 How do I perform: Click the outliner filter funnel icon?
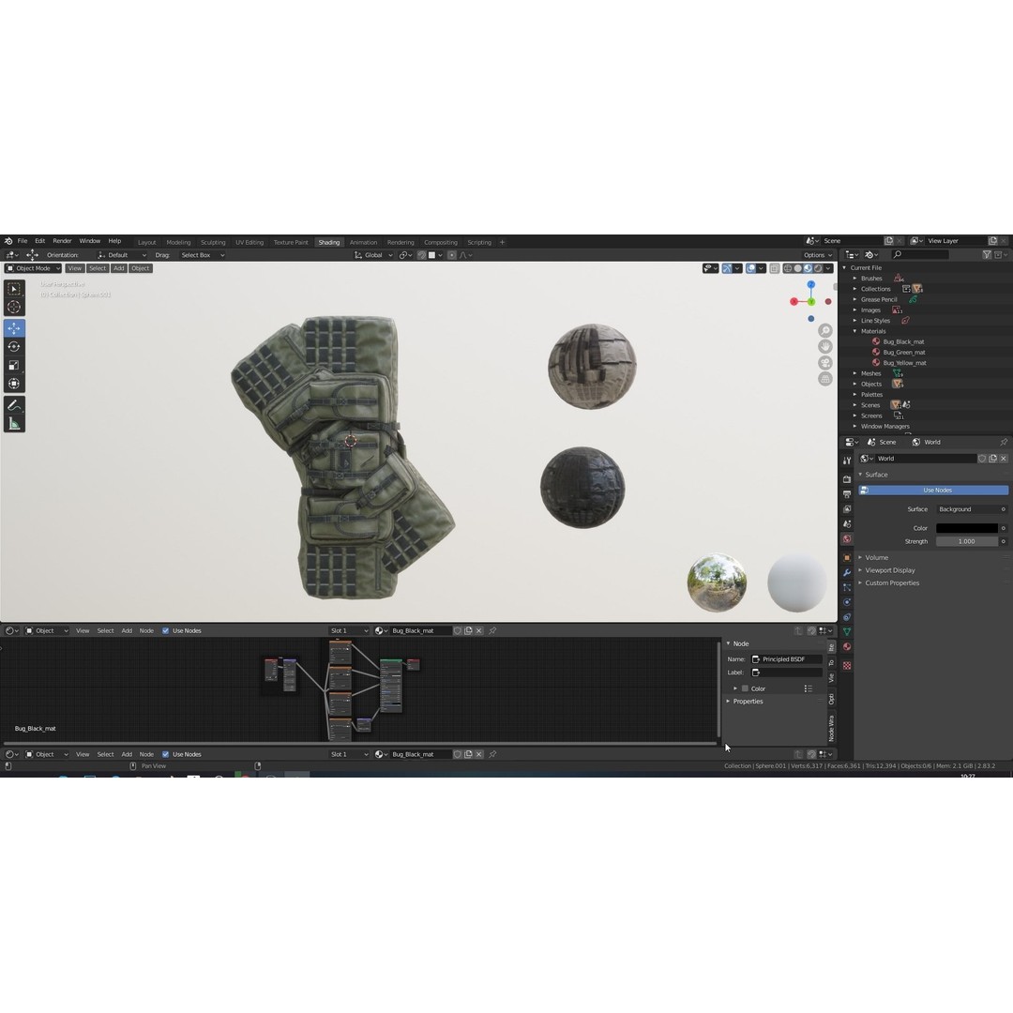(x=987, y=255)
